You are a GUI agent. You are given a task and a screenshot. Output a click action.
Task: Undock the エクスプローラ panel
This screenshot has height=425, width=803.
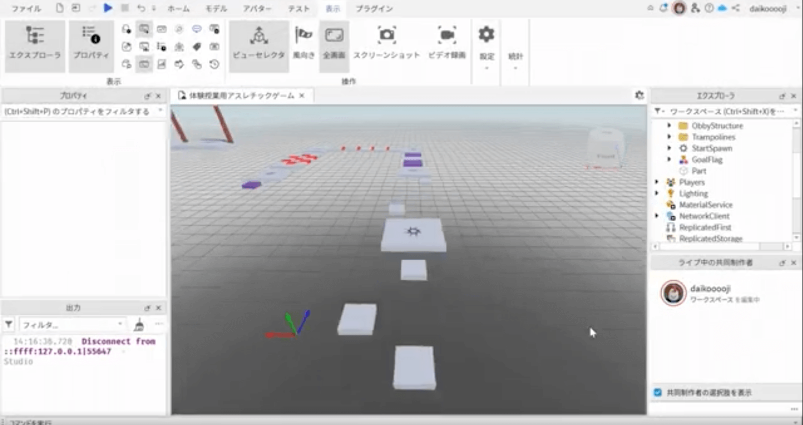pos(782,96)
